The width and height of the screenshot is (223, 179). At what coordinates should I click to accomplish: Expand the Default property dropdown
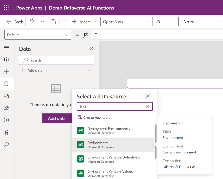pos(38,35)
